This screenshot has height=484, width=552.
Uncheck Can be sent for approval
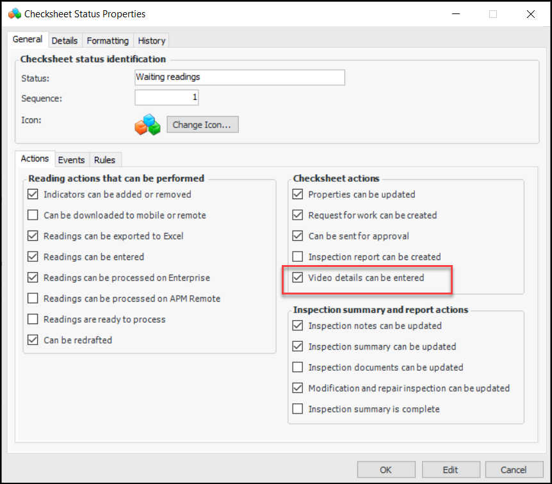click(x=298, y=236)
